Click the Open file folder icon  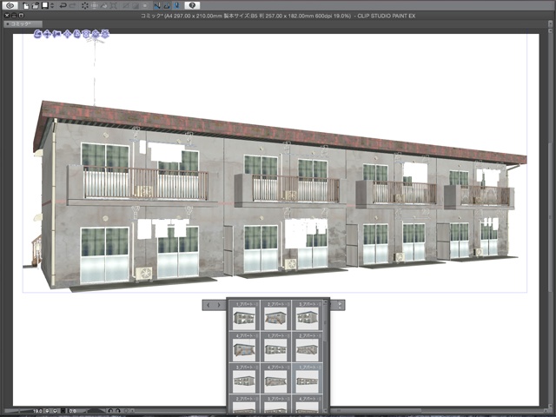[x=35, y=5]
